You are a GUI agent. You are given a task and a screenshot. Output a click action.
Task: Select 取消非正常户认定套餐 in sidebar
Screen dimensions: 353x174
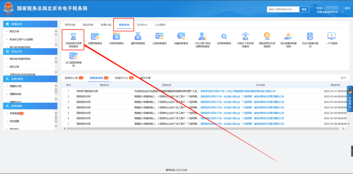point(21,39)
